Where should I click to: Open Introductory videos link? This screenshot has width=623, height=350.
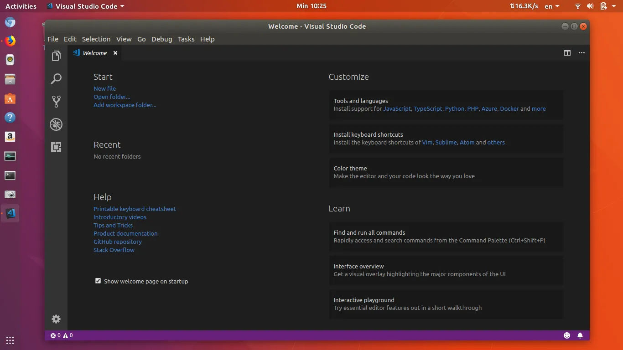pyautogui.click(x=120, y=217)
